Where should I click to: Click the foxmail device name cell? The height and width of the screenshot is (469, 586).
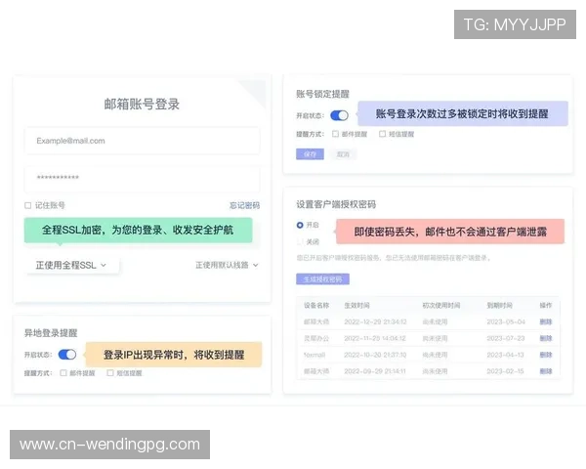[314, 355]
